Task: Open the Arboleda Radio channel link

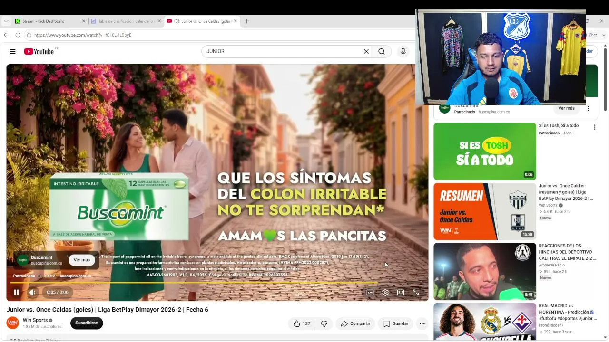Action: [552, 265]
